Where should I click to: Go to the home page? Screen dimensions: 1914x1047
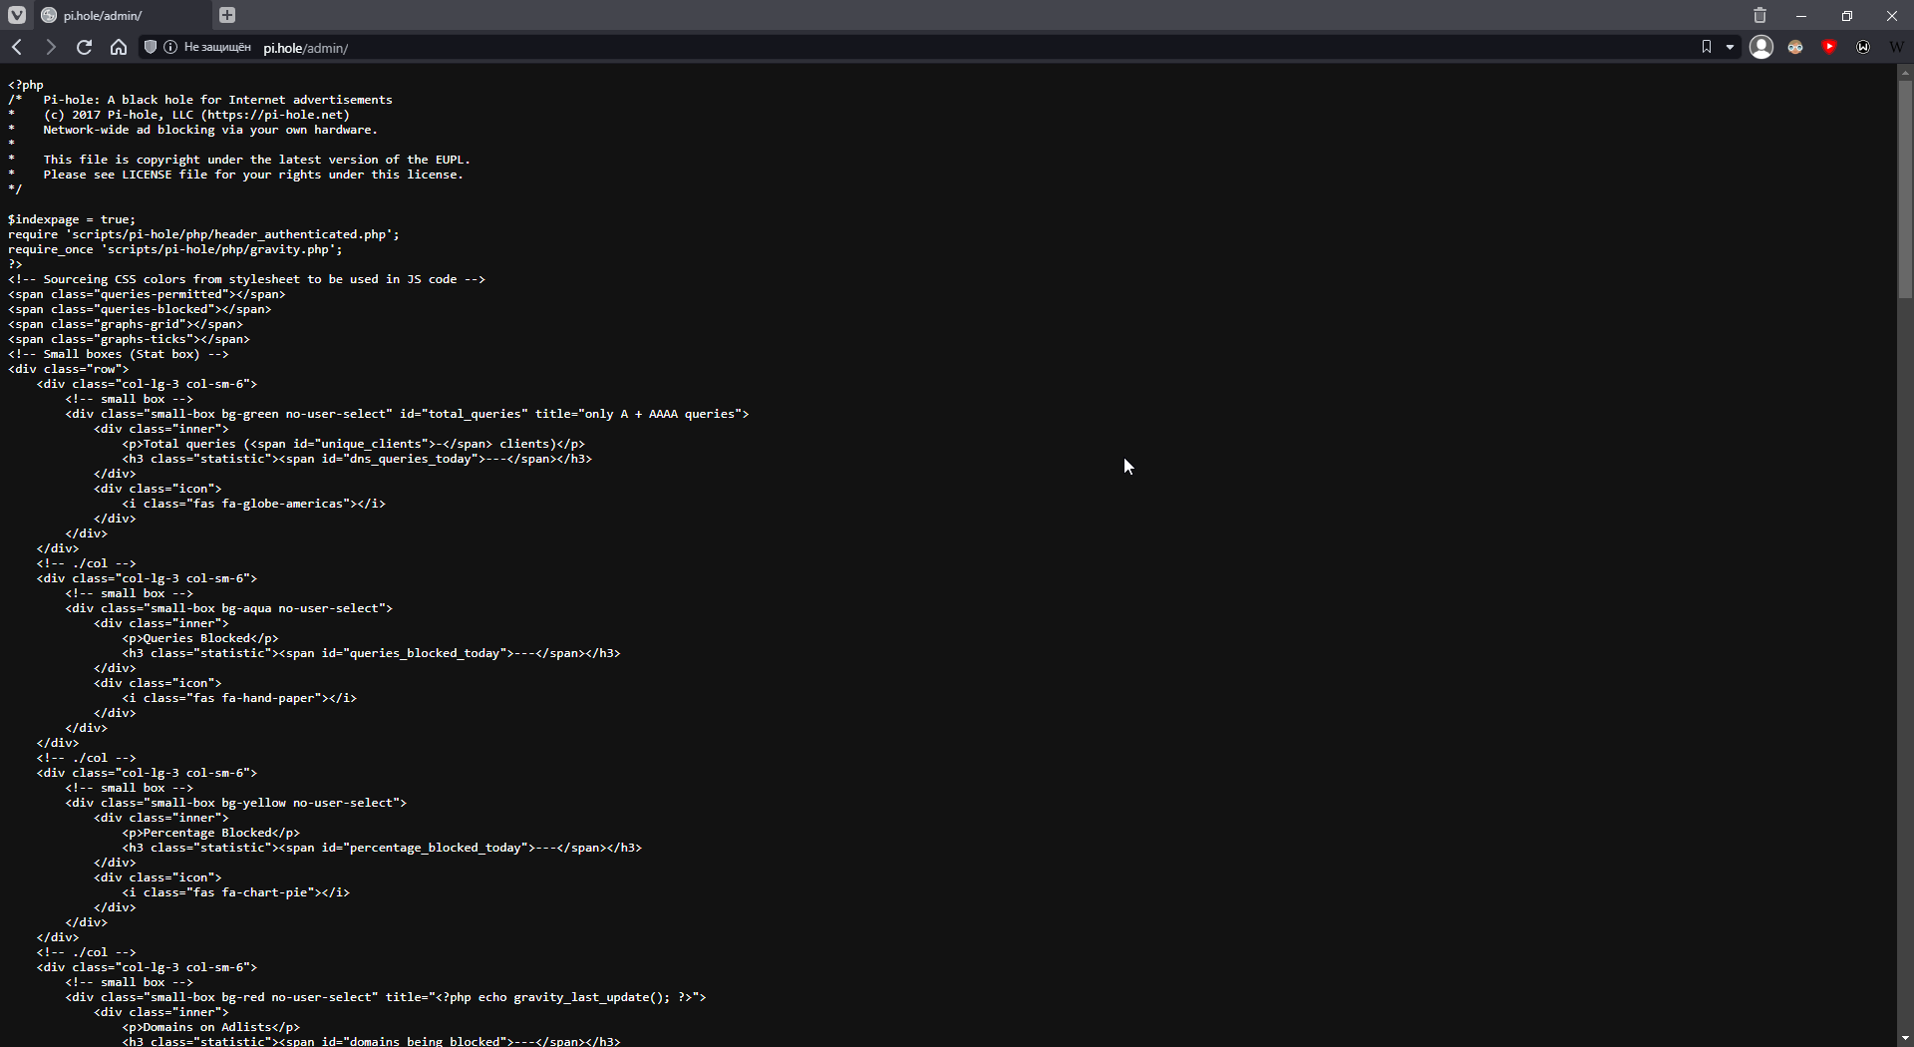click(x=119, y=47)
